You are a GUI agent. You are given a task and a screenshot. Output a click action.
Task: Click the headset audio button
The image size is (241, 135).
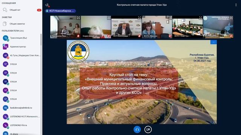coord(137,129)
